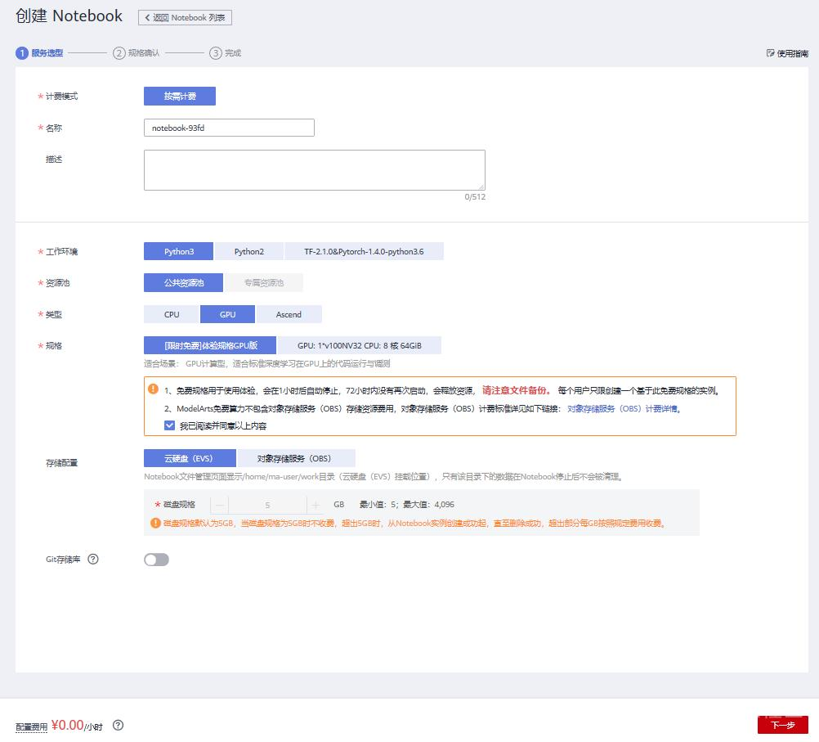The height and width of the screenshot is (742, 819).
Task: Focus the description text area
Action: [x=315, y=170]
